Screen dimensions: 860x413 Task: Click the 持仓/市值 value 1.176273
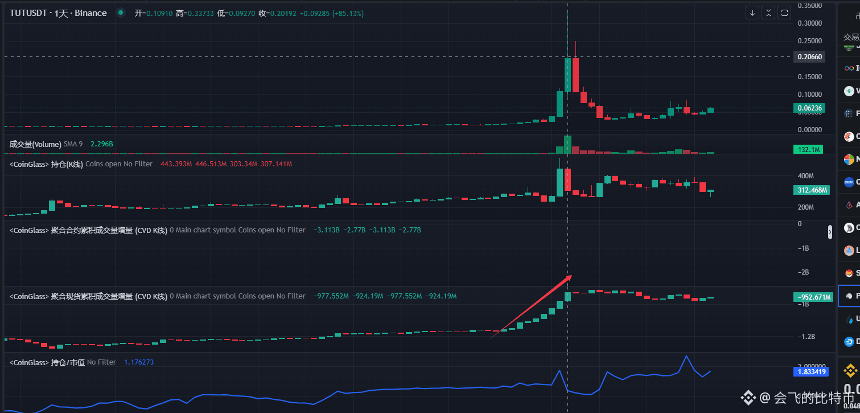coord(139,362)
